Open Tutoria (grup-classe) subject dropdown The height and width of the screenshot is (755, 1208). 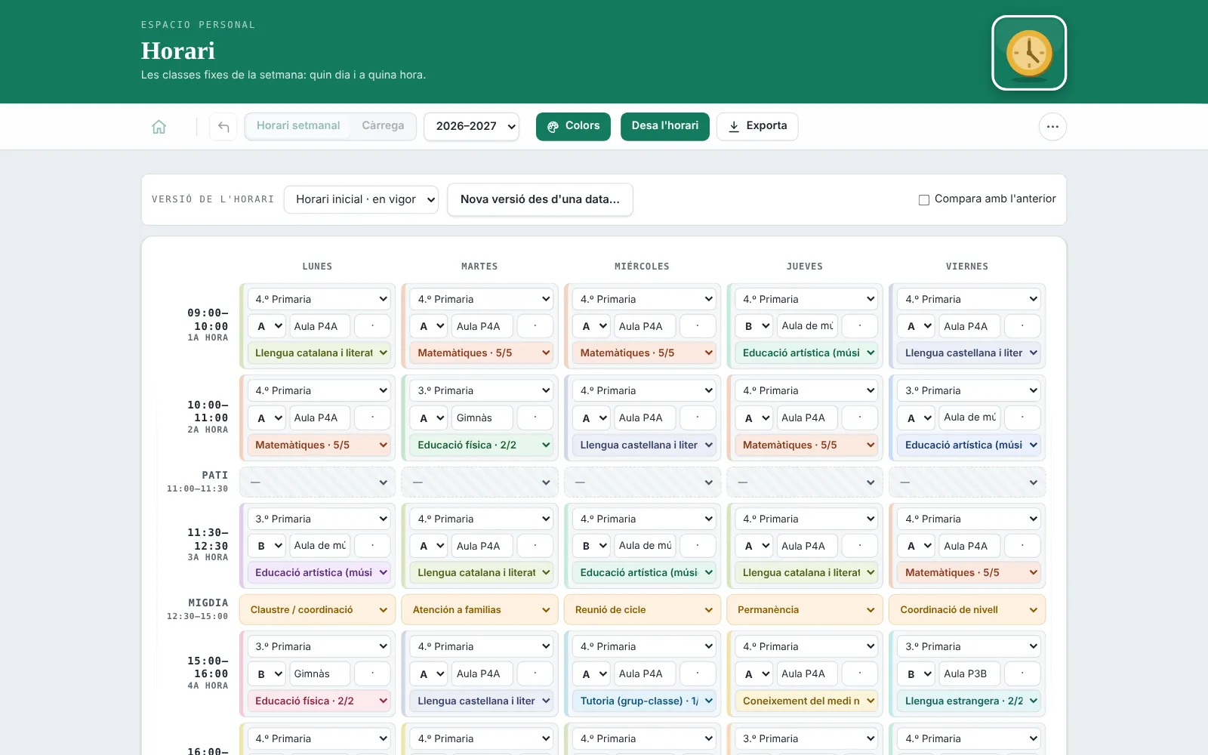click(x=644, y=701)
